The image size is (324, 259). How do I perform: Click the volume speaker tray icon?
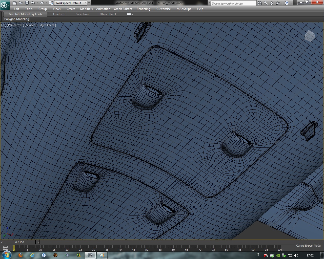[x=296, y=255]
